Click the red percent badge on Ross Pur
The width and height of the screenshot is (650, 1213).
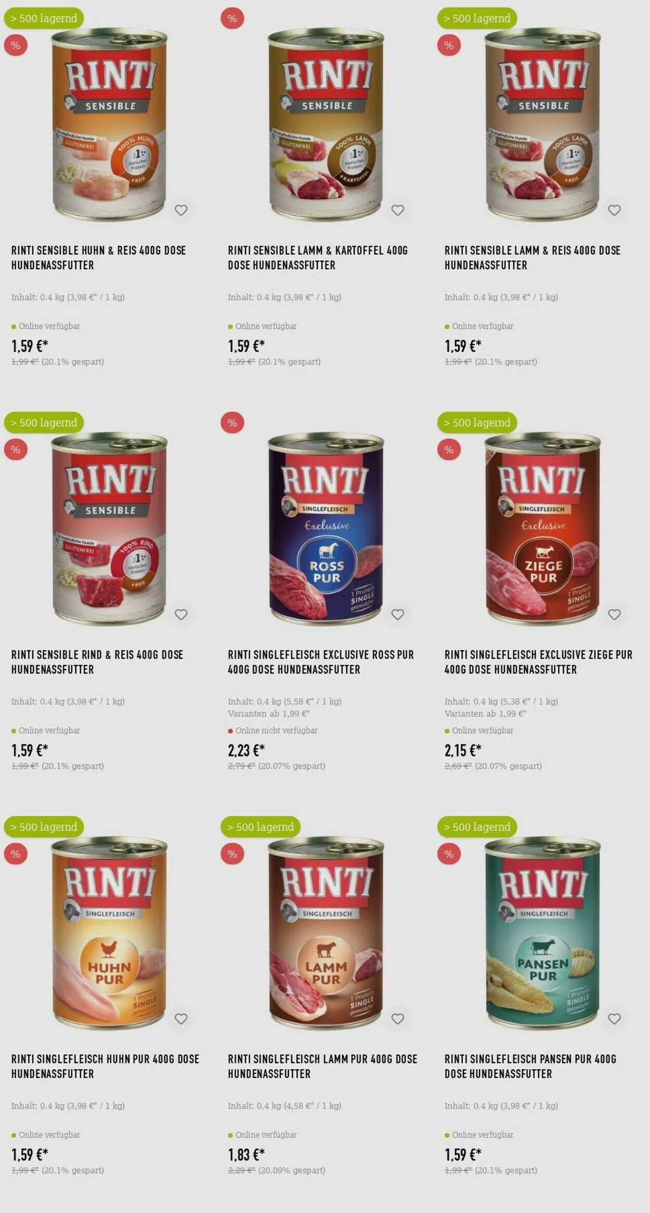pyautogui.click(x=232, y=423)
